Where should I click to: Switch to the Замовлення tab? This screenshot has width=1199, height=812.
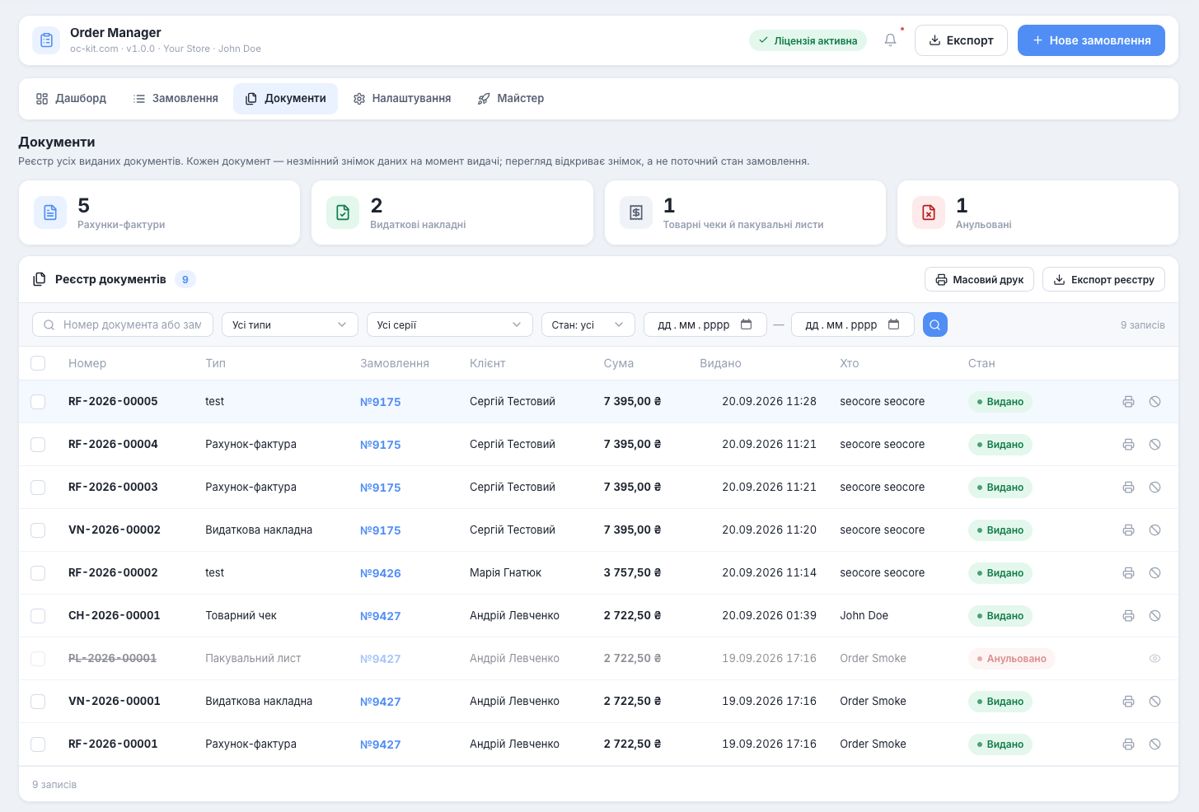(x=176, y=99)
